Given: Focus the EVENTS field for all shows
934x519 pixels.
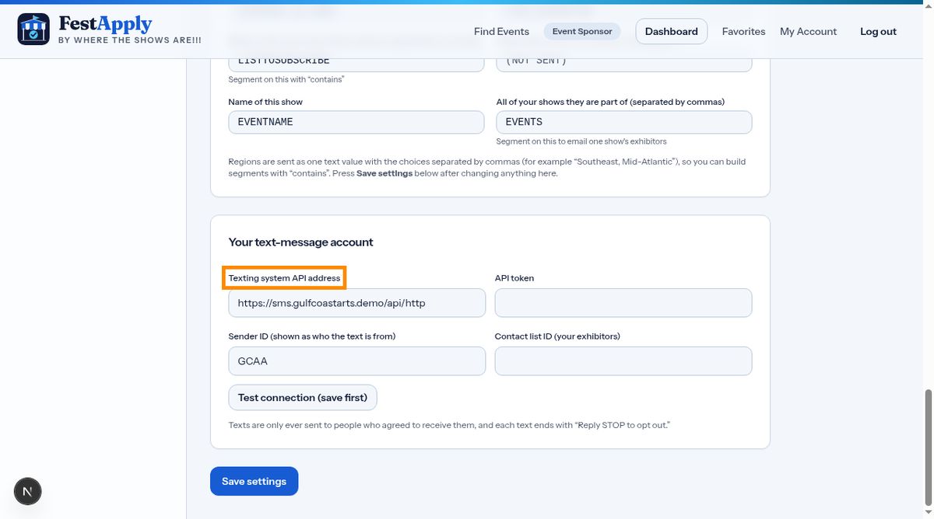Looking at the screenshot, I should pyautogui.click(x=624, y=122).
